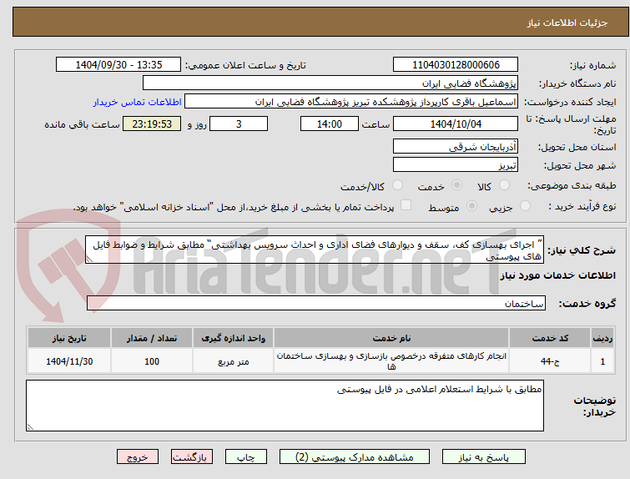
Task: Click the توضیحات خریدار textarea
Action: pos(285,406)
